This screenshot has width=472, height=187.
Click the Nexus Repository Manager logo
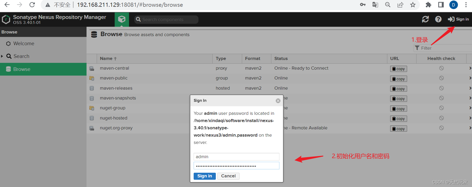tap(6, 19)
